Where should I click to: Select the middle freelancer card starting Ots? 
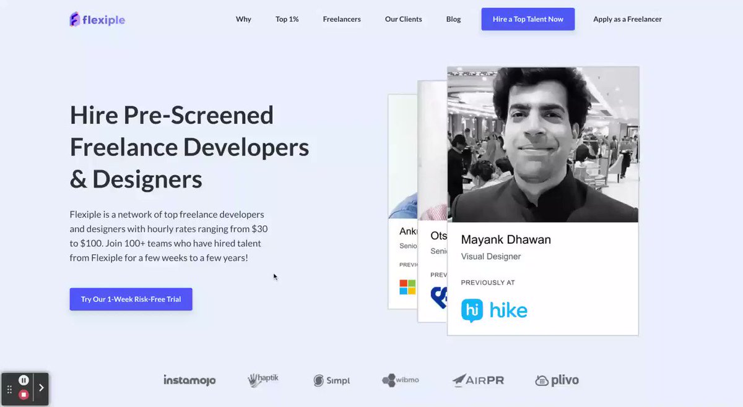point(433,201)
